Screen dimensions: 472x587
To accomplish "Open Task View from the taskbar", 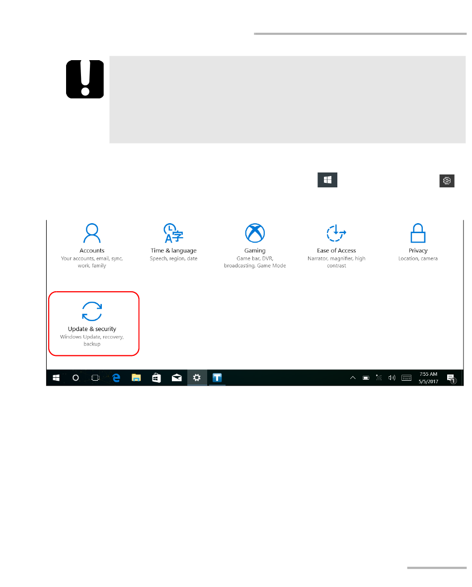I will [x=95, y=378].
